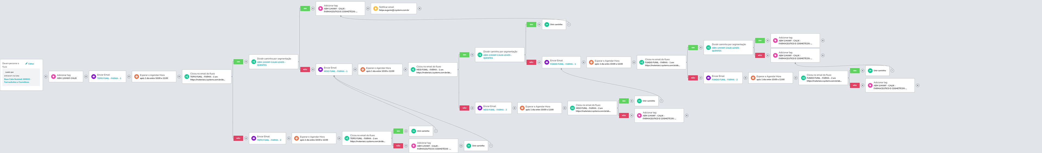Viewport: 1042px width, 153px height.
Task: Select purple email icon of TOPO FUNIL - FARMA - 1
Action: (x=93, y=77)
